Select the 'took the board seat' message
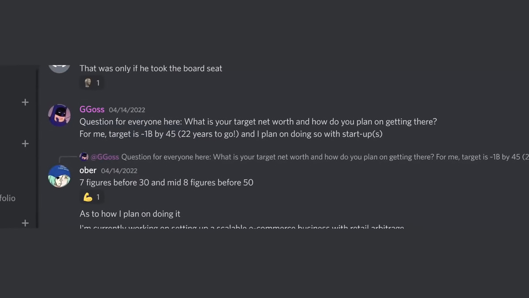The image size is (529, 298). click(x=151, y=68)
